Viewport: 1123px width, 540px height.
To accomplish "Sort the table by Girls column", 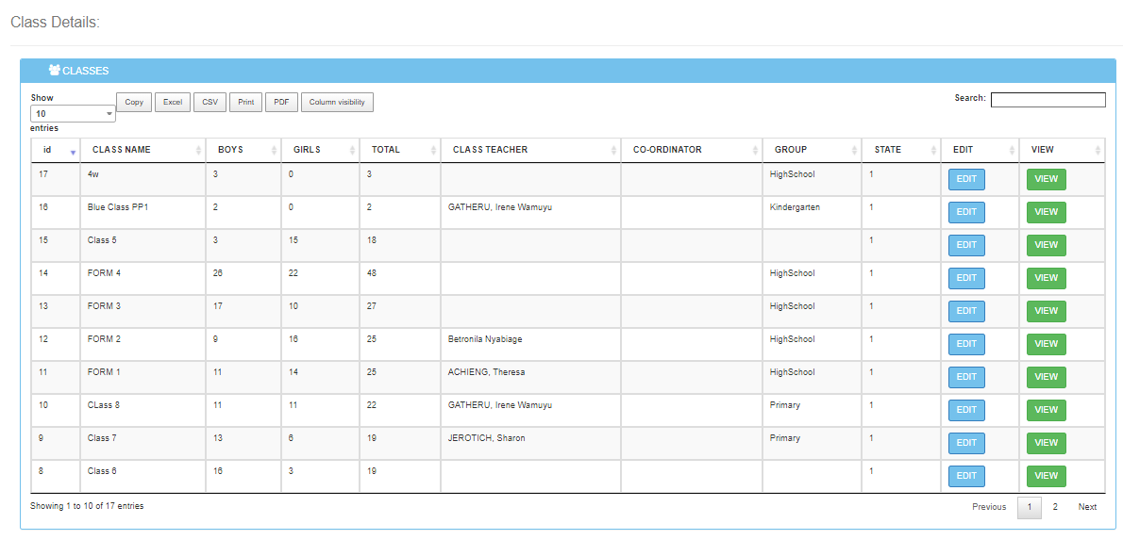I will point(307,150).
